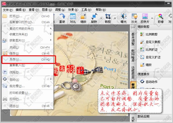
Task: Expand 收藏文件夹(F) submenu
Action: coord(28,34)
